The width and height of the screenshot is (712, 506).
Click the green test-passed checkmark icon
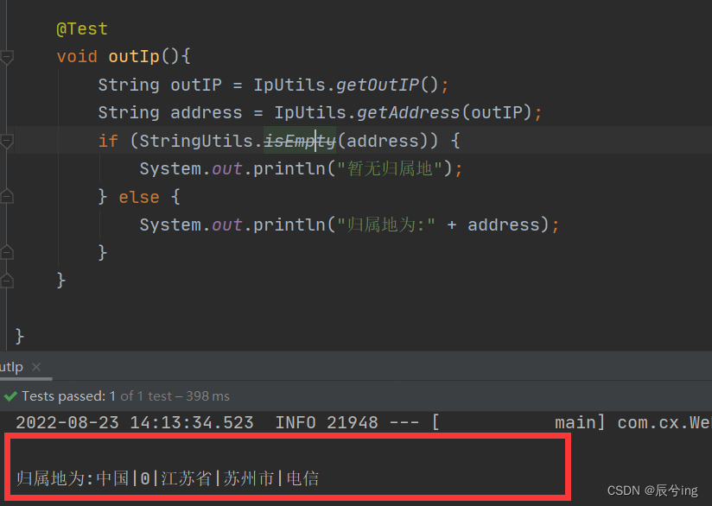click(9, 395)
